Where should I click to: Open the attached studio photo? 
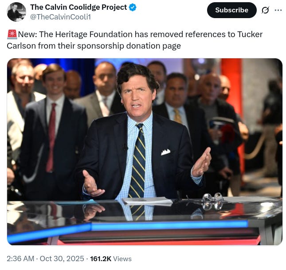[x=145, y=152]
